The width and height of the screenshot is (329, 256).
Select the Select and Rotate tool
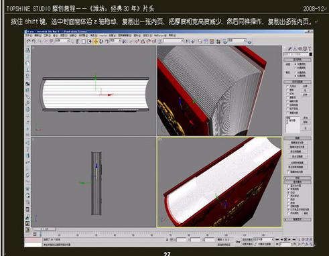101,42
